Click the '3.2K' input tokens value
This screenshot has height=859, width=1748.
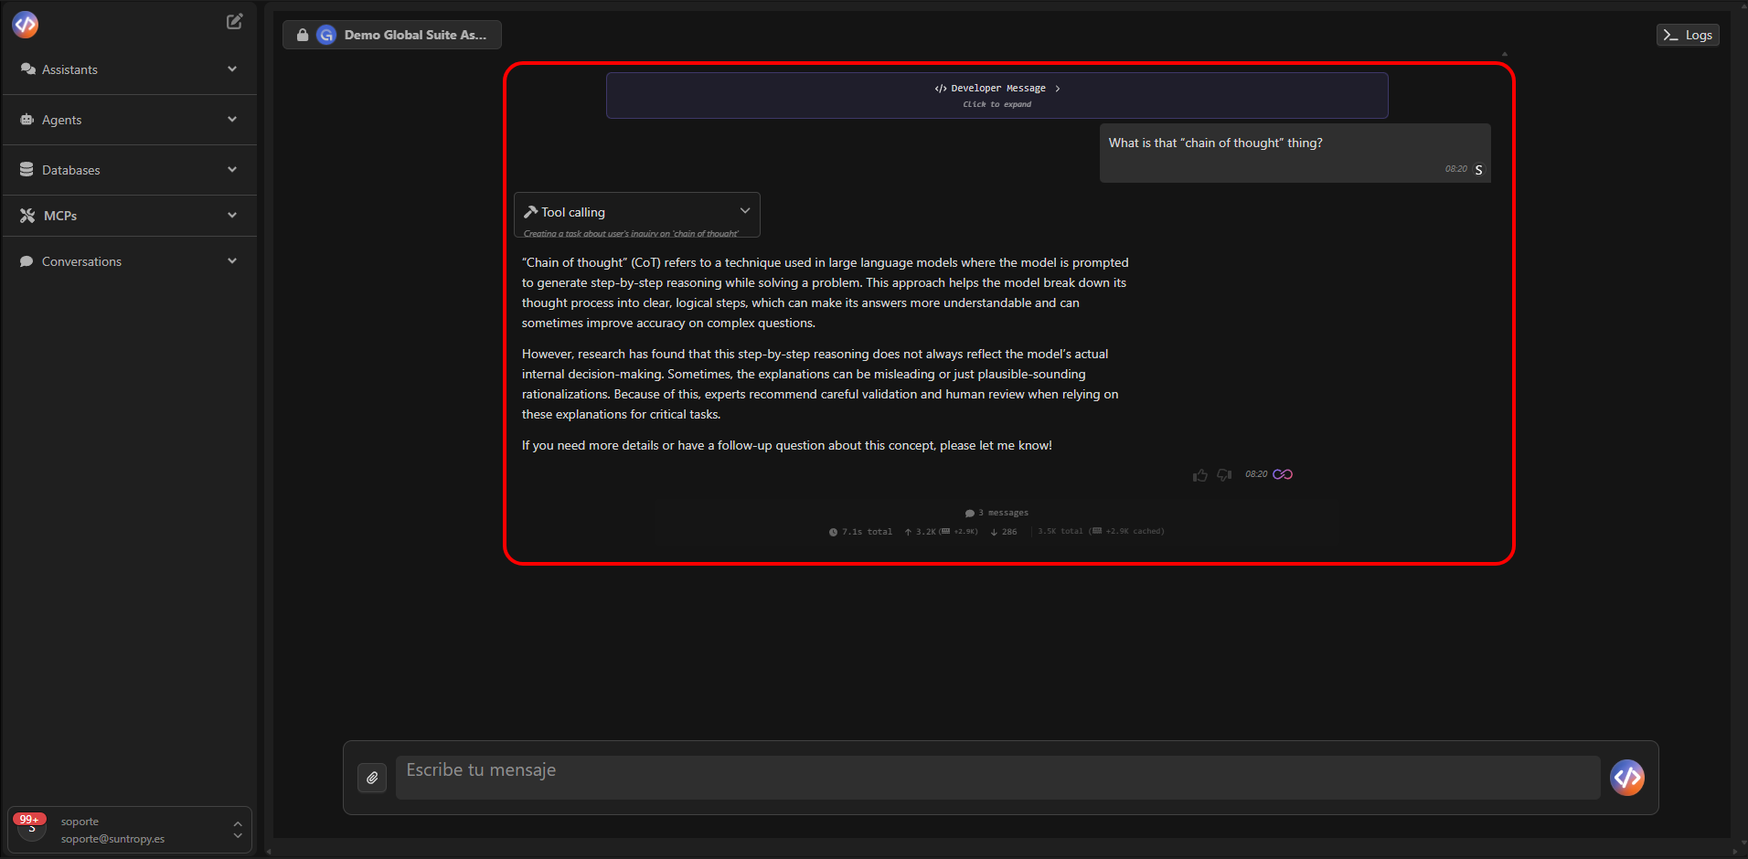(x=926, y=532)
